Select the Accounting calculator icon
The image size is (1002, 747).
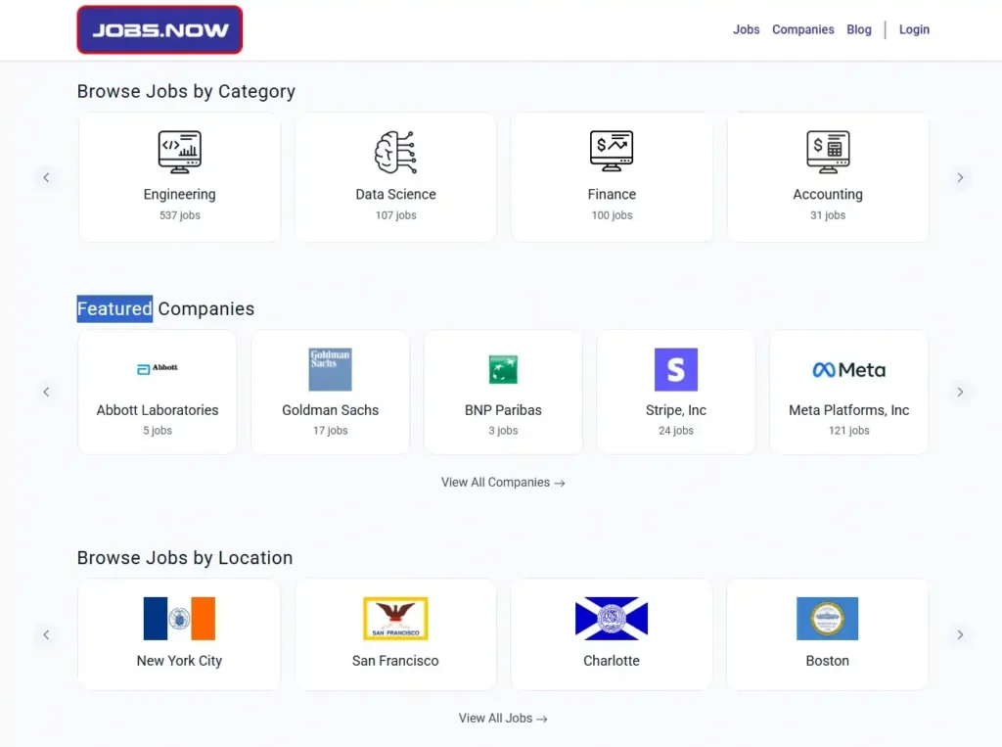(x=828, y=152)
